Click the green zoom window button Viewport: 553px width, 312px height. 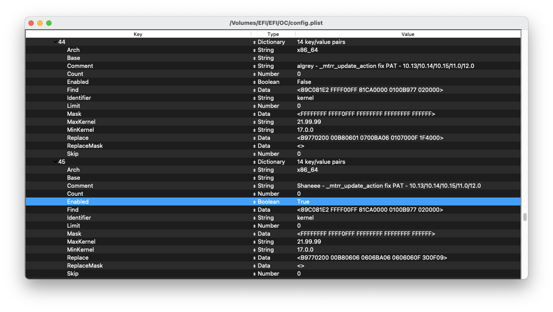(49, 23)
